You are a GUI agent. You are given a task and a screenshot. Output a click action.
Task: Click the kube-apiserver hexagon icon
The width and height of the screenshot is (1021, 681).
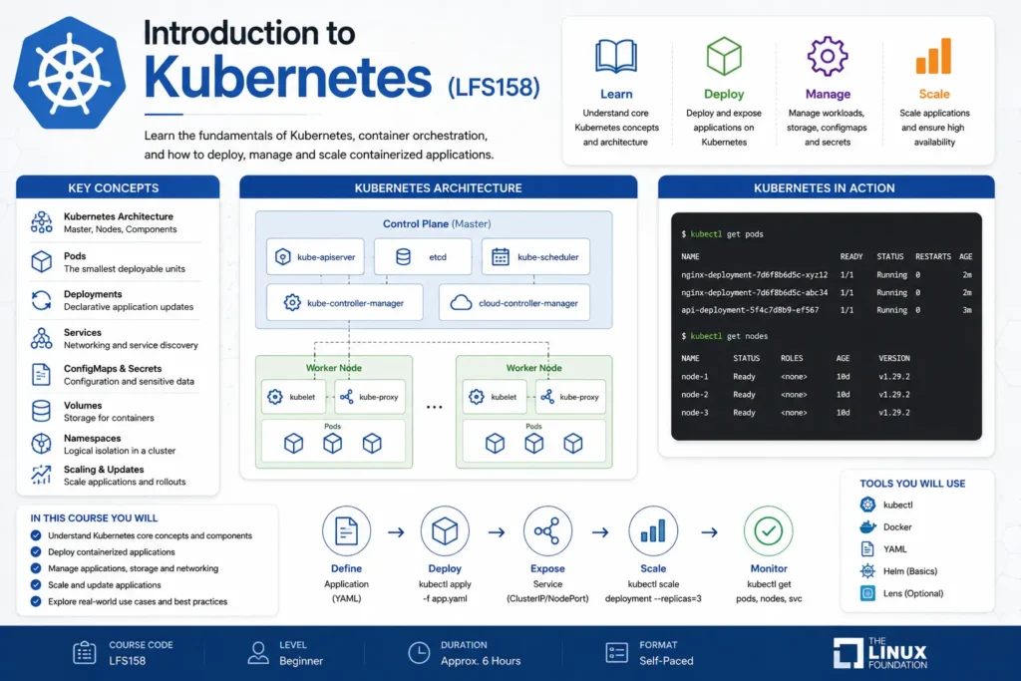point(282,256)
